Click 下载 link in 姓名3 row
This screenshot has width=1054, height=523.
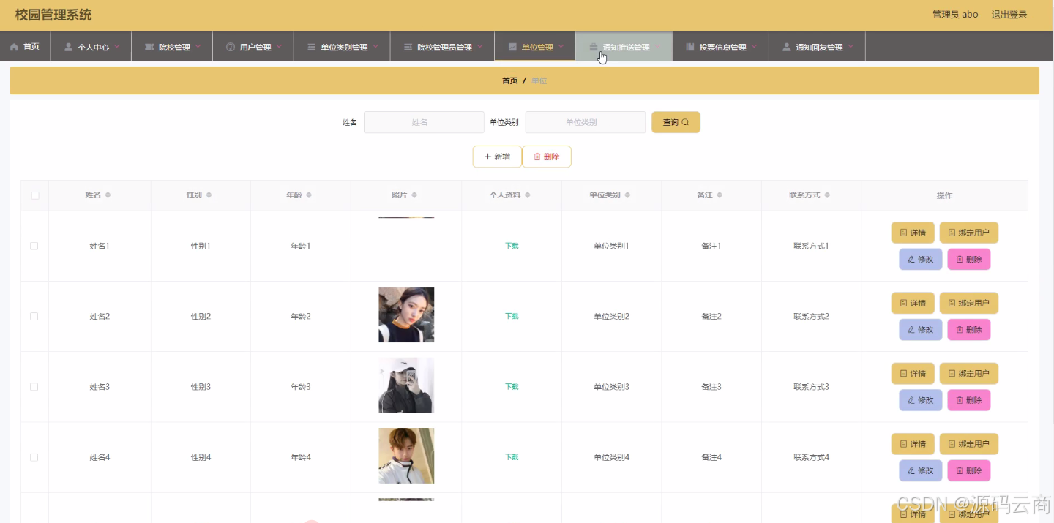coord(512,386)
